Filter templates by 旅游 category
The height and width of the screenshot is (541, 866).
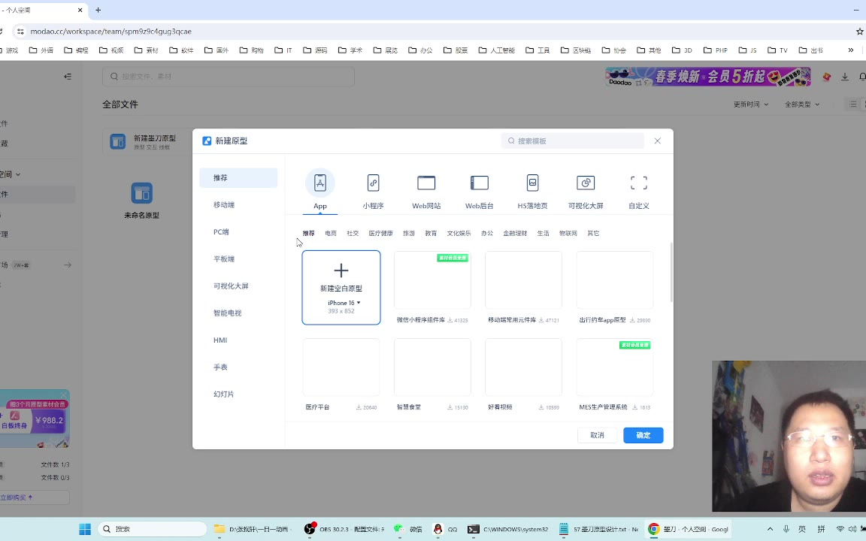[409, 234]
